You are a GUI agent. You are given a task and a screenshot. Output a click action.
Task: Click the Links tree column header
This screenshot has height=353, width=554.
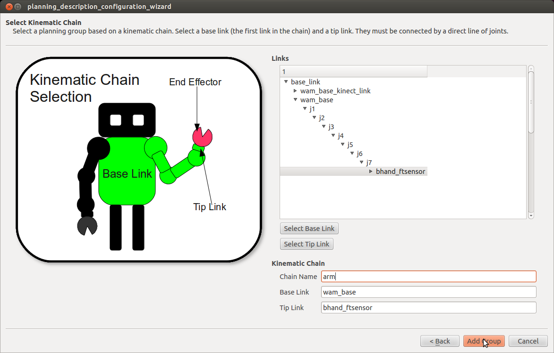pyautogui.click(x=353, y=72)
